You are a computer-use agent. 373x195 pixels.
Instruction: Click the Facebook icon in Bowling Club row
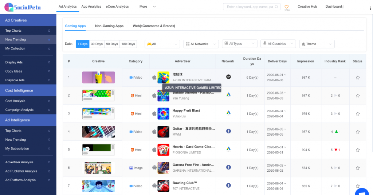tap(228, 185)
